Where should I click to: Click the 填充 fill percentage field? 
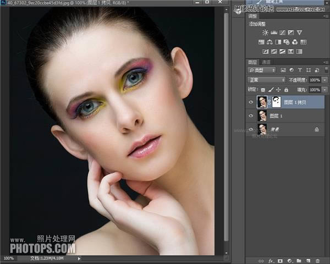[314, 89]
